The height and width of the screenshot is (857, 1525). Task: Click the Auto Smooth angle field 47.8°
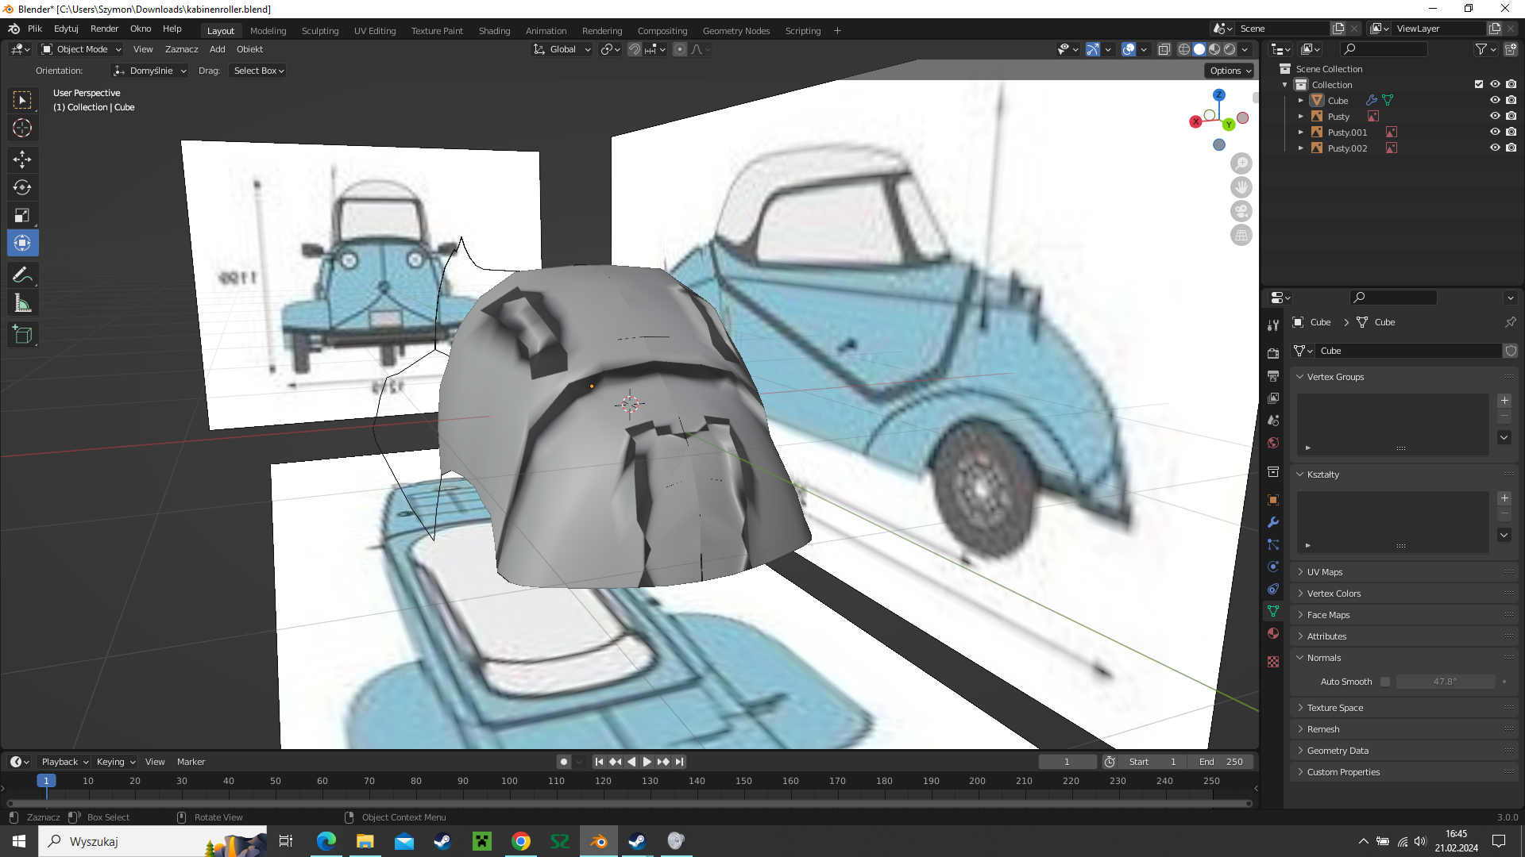tap(1445, 682)
